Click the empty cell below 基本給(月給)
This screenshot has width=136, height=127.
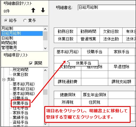(x=68, y=59)
